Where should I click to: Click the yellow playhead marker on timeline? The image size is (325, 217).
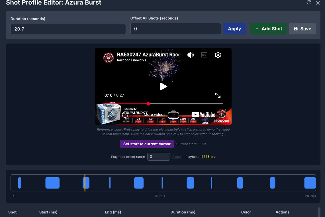(x=85, y=183)
